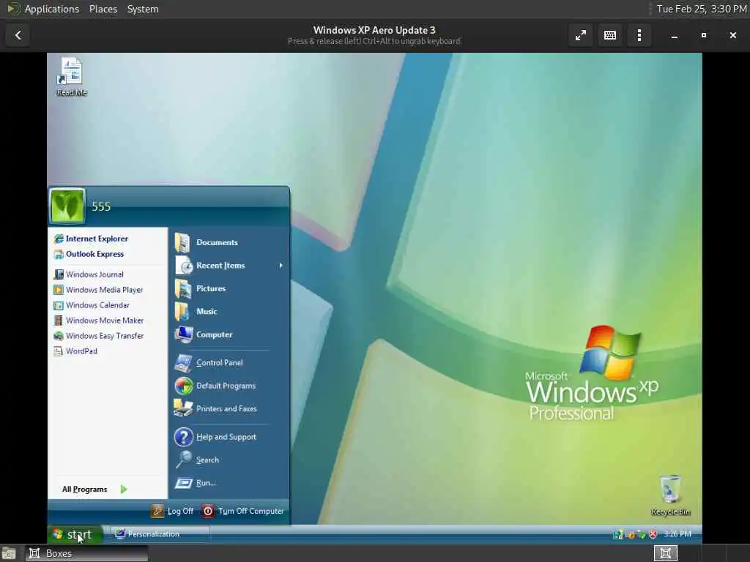
Task: Click the system tray clock
Action: point(677,533)
